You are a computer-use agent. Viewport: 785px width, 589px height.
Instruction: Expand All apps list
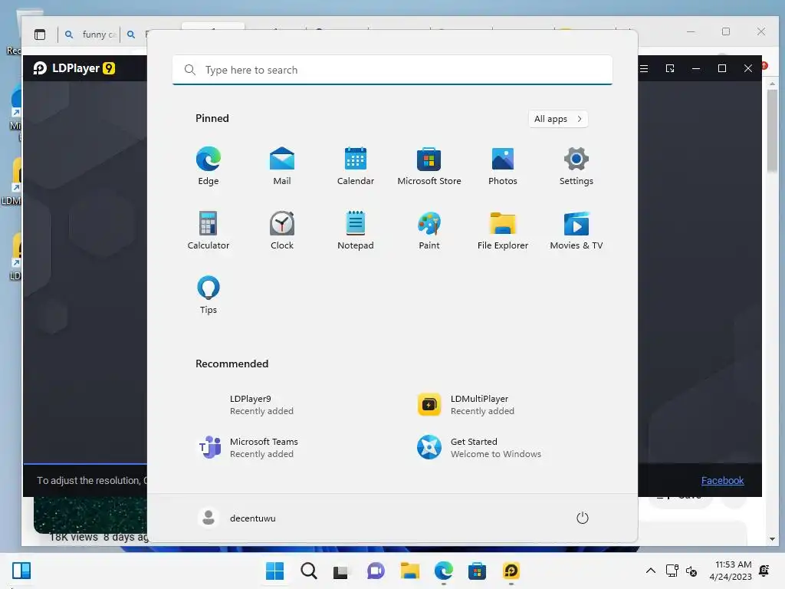(x=558, y=119)
